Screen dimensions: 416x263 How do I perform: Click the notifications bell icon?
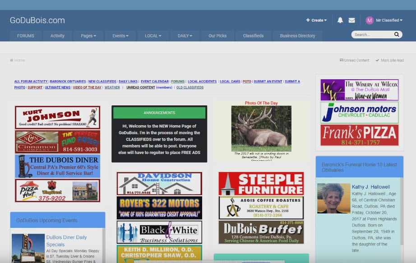click(340, 20)
